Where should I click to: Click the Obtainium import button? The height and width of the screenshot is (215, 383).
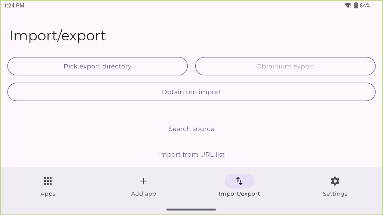coord(191,92)
